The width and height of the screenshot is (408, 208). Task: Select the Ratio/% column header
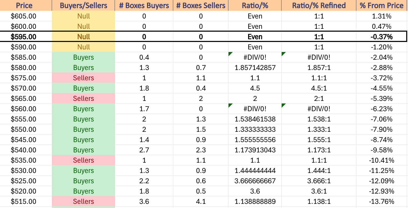pyautogui.click(x=255, y=5)
